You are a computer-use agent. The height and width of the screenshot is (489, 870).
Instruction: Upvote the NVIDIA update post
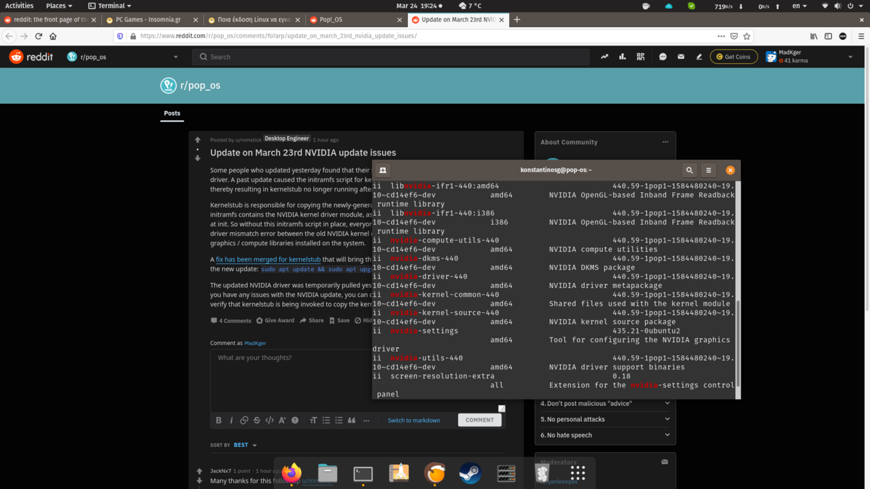pyautogui.click(x=198, y=141)
